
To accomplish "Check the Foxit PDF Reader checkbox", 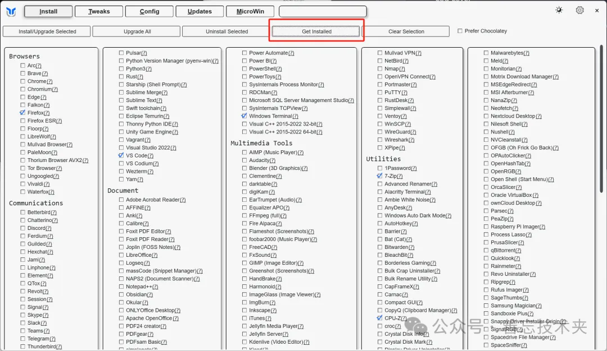I will pyautogui.click(x=121, y=239).
